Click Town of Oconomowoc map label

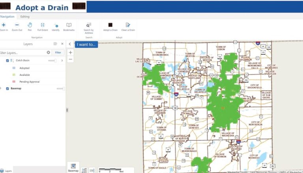[161, 54]
